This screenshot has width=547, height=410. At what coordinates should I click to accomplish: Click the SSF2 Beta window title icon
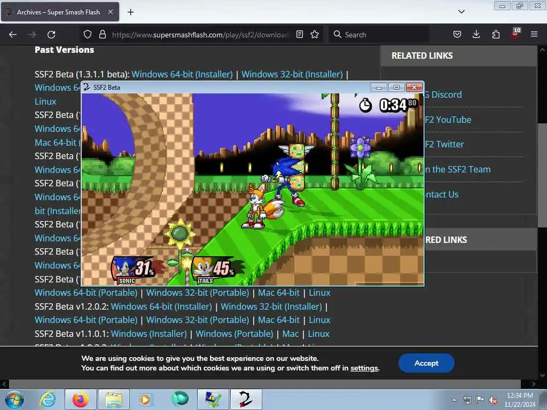(87, 87)
